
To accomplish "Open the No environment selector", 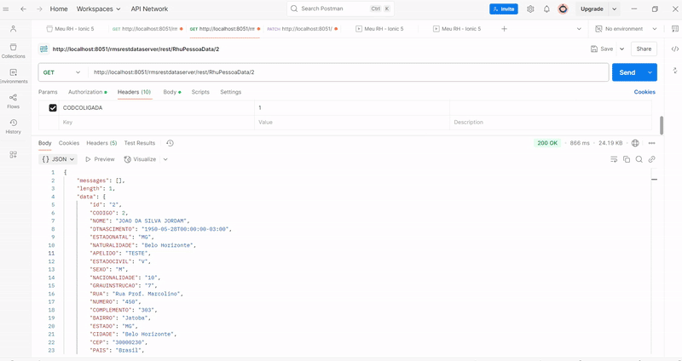I will pyautogui.click(x=626, y=29).
